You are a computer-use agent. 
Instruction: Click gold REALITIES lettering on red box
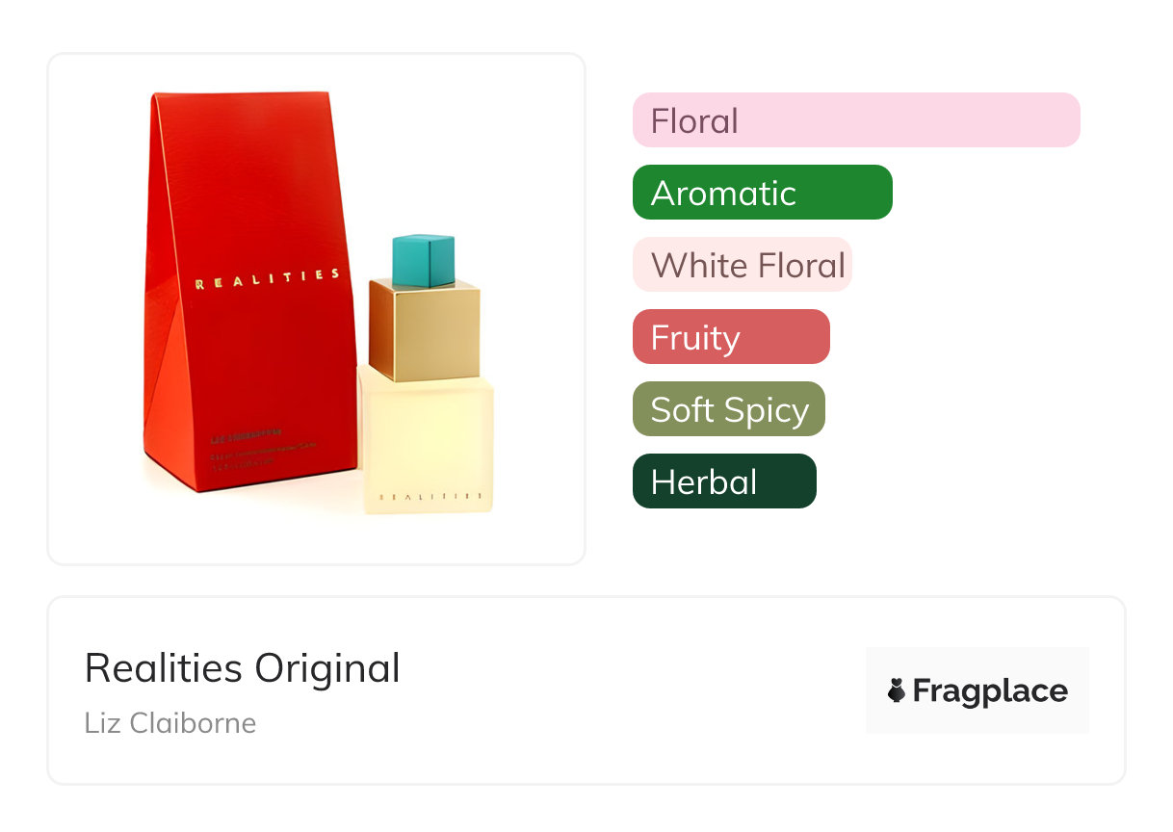[x=267, y=279]
